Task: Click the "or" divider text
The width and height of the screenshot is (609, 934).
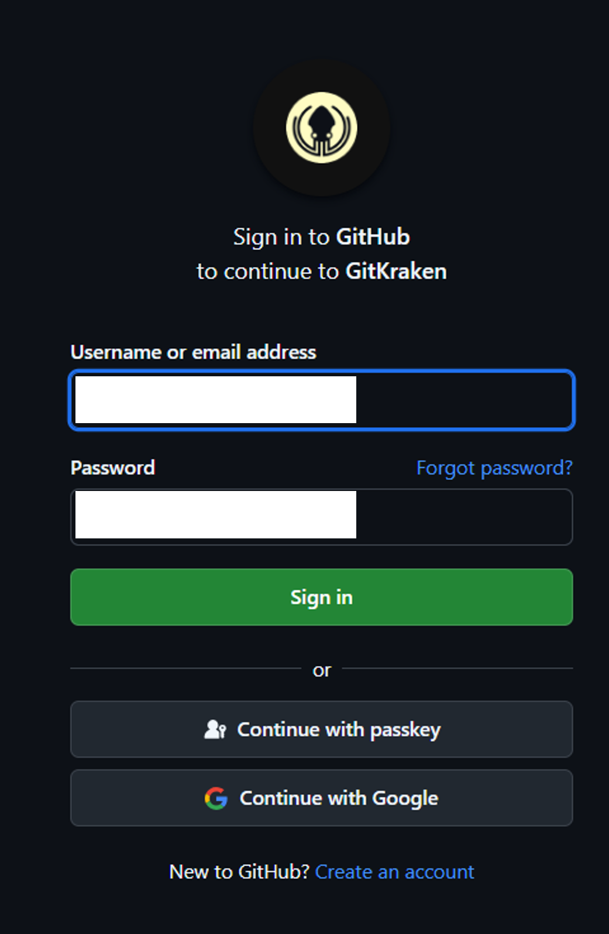Action: coord(322,670)
